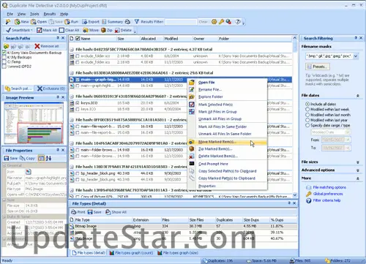
Task: Expand the File sizes section
Action: [x=358, y=162]
